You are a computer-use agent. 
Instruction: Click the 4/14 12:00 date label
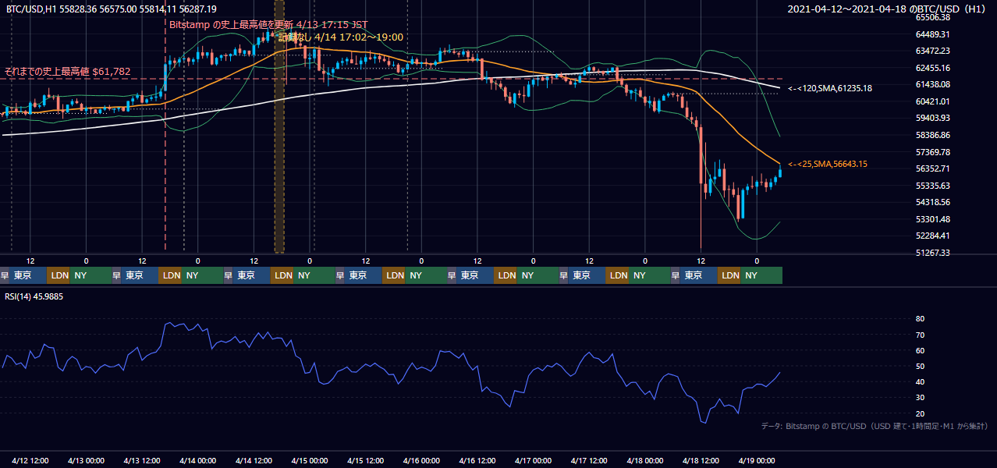254,460
